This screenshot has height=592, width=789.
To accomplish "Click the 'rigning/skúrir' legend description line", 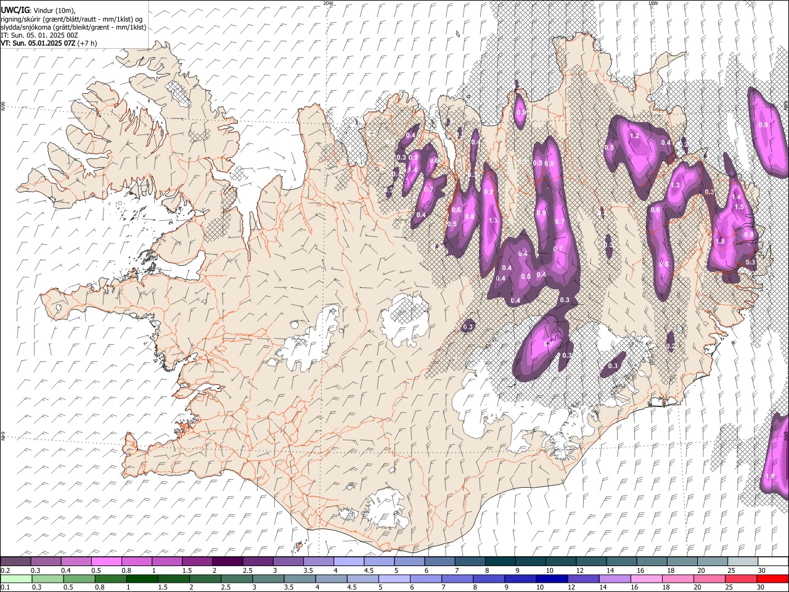I will point(72,18).
